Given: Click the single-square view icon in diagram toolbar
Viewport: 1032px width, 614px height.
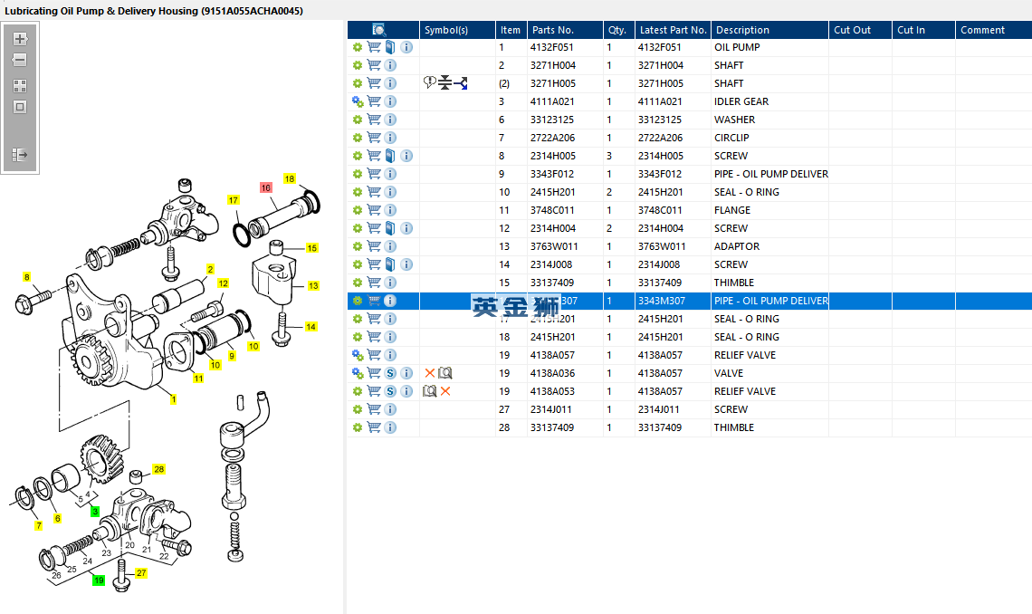Looking at the screenshot, I should 20,107.
